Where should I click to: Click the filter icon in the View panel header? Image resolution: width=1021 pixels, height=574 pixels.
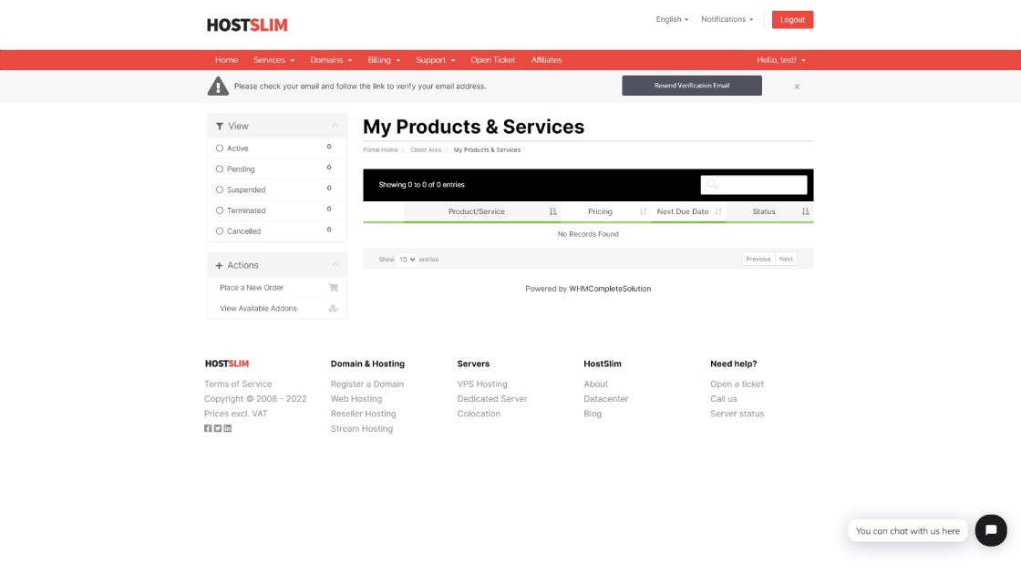[218, 126]
